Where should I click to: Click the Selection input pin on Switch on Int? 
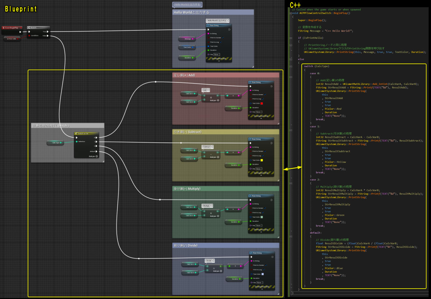click(77, 142)
